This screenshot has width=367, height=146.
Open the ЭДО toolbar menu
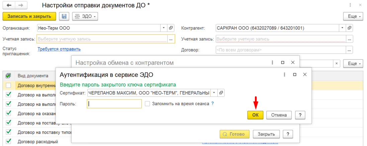tap(85, 16)
